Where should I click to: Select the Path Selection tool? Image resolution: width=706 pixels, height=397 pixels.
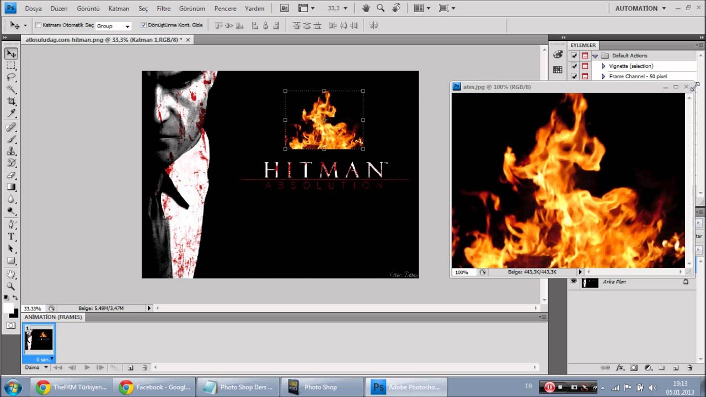[11, 249]
